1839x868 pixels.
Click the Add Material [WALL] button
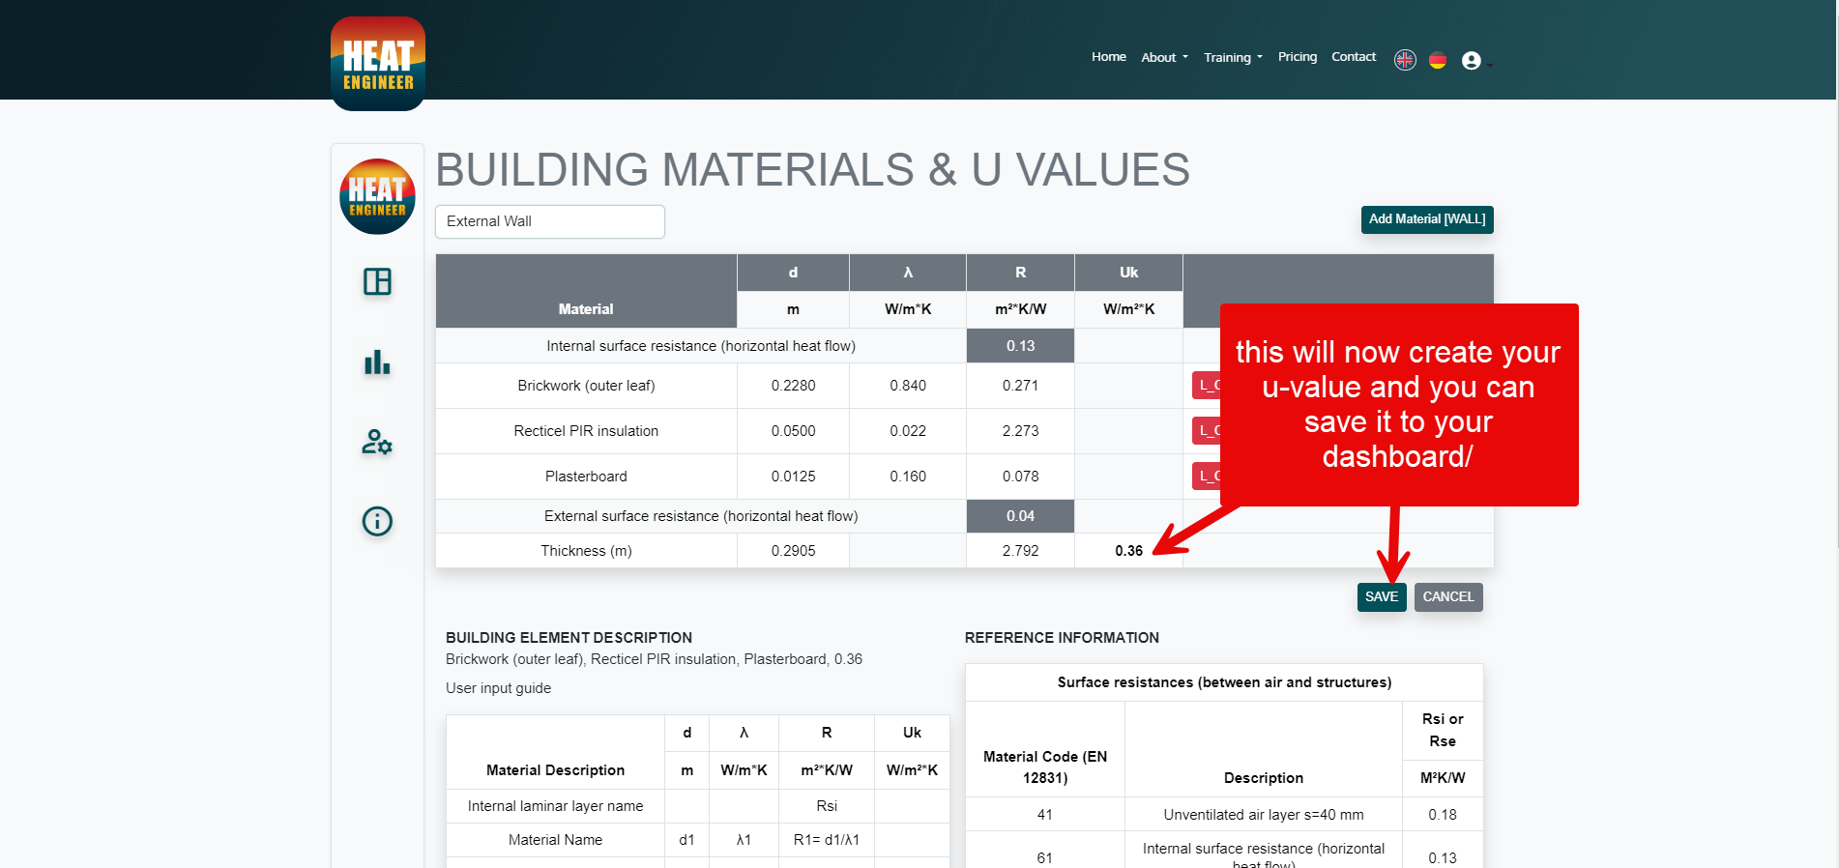pyautogui.click(x=1427, y=219)
